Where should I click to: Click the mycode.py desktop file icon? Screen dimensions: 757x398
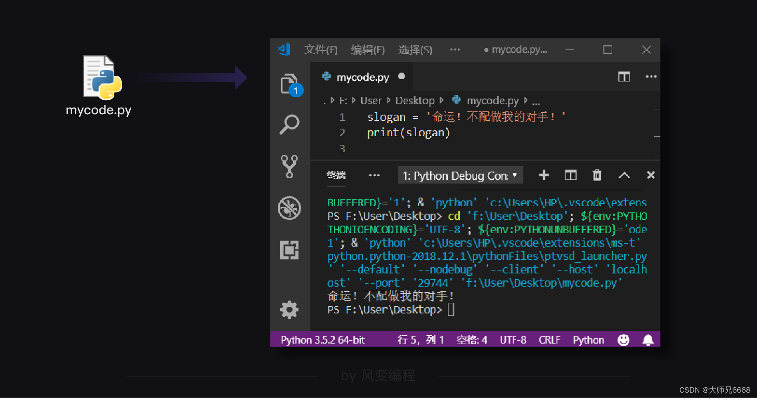click(102, 78)
